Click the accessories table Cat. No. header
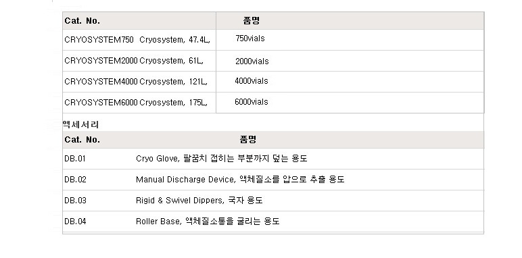 point(82,140)
